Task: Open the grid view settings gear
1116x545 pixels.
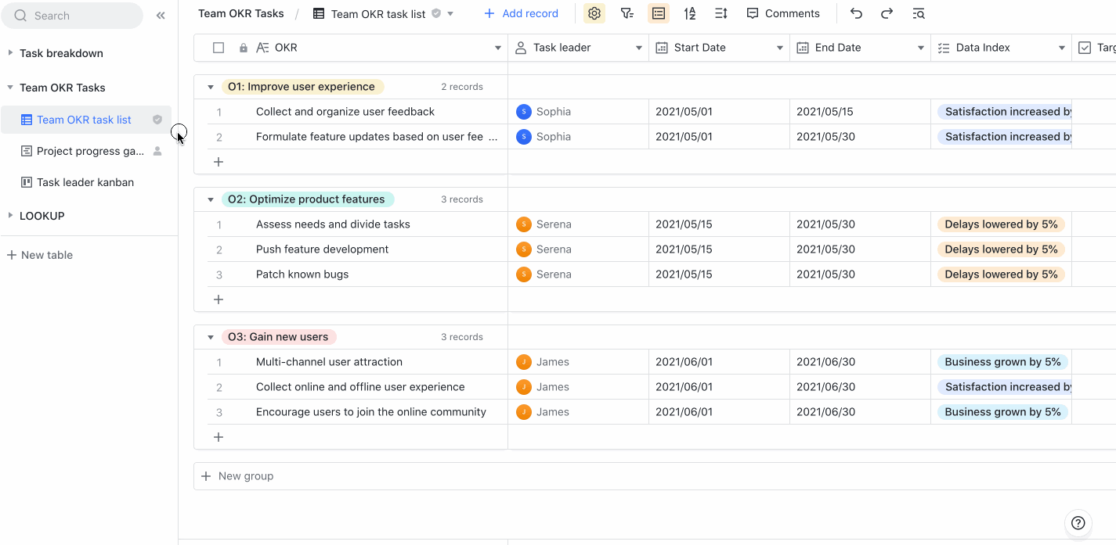Action: [594, 13]
